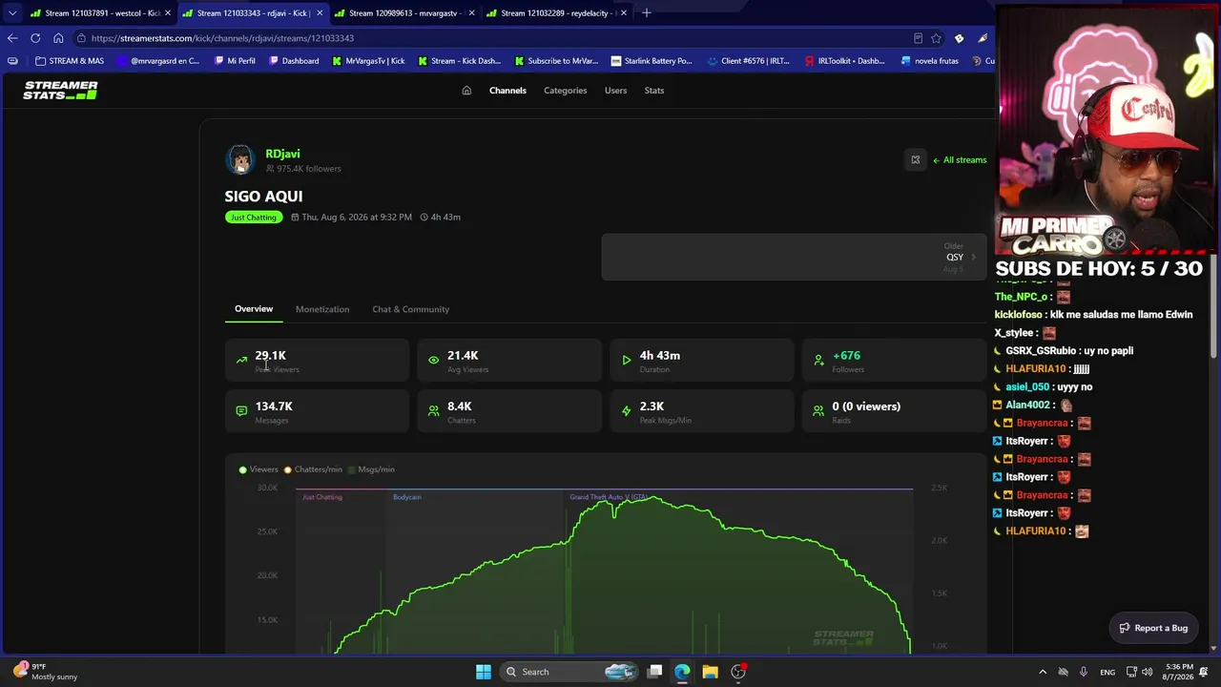
Task: Switch to the Monetization tab
Action: point(322,309)
